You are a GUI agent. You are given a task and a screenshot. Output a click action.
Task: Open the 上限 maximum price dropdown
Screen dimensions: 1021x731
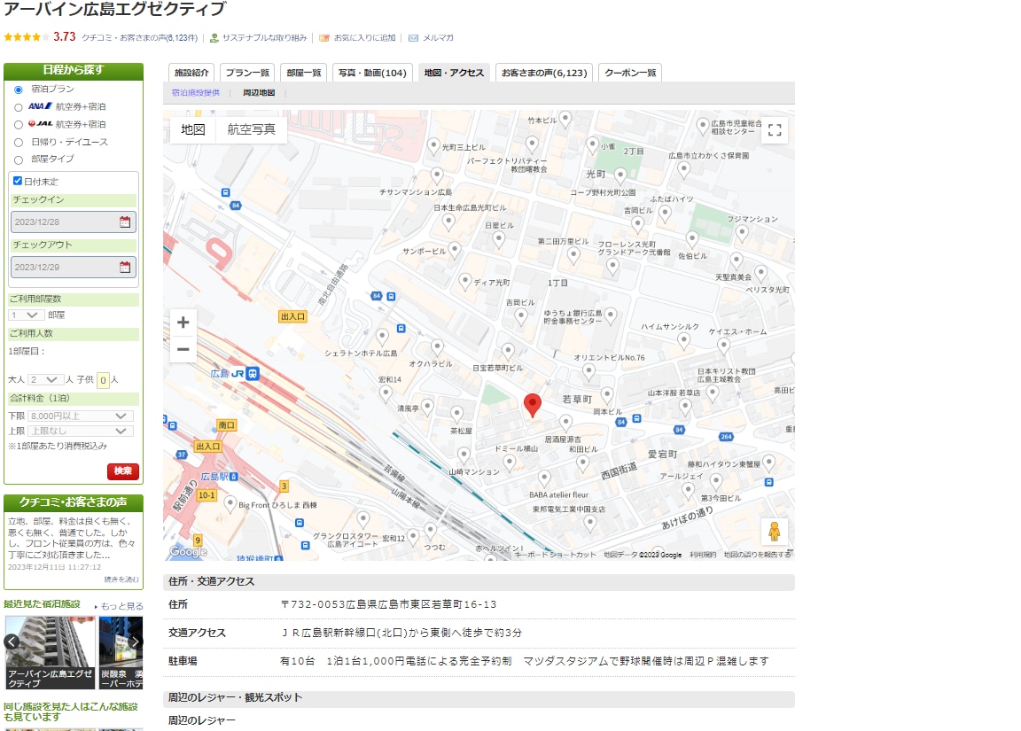point(80,431)
